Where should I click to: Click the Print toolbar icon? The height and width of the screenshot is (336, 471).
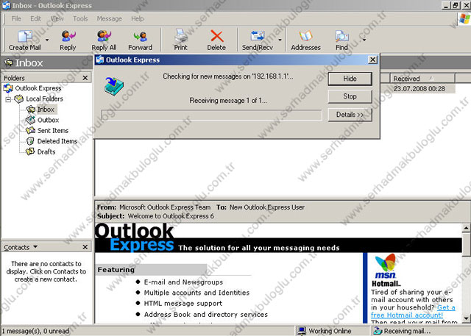[180, 36]
